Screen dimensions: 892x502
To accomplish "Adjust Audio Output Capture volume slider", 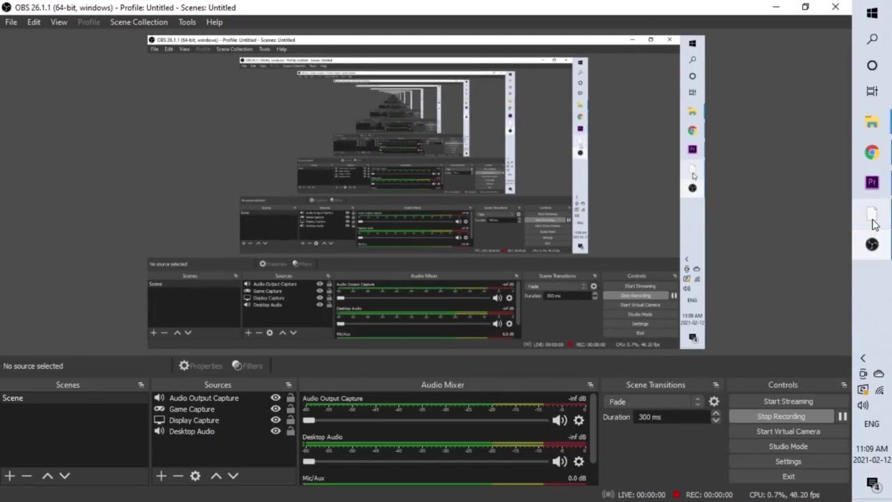I will click(309, 420).
